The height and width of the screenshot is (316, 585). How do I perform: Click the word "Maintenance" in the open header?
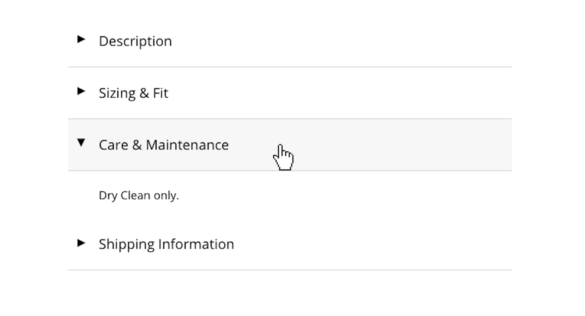click(x=187, y=145)
